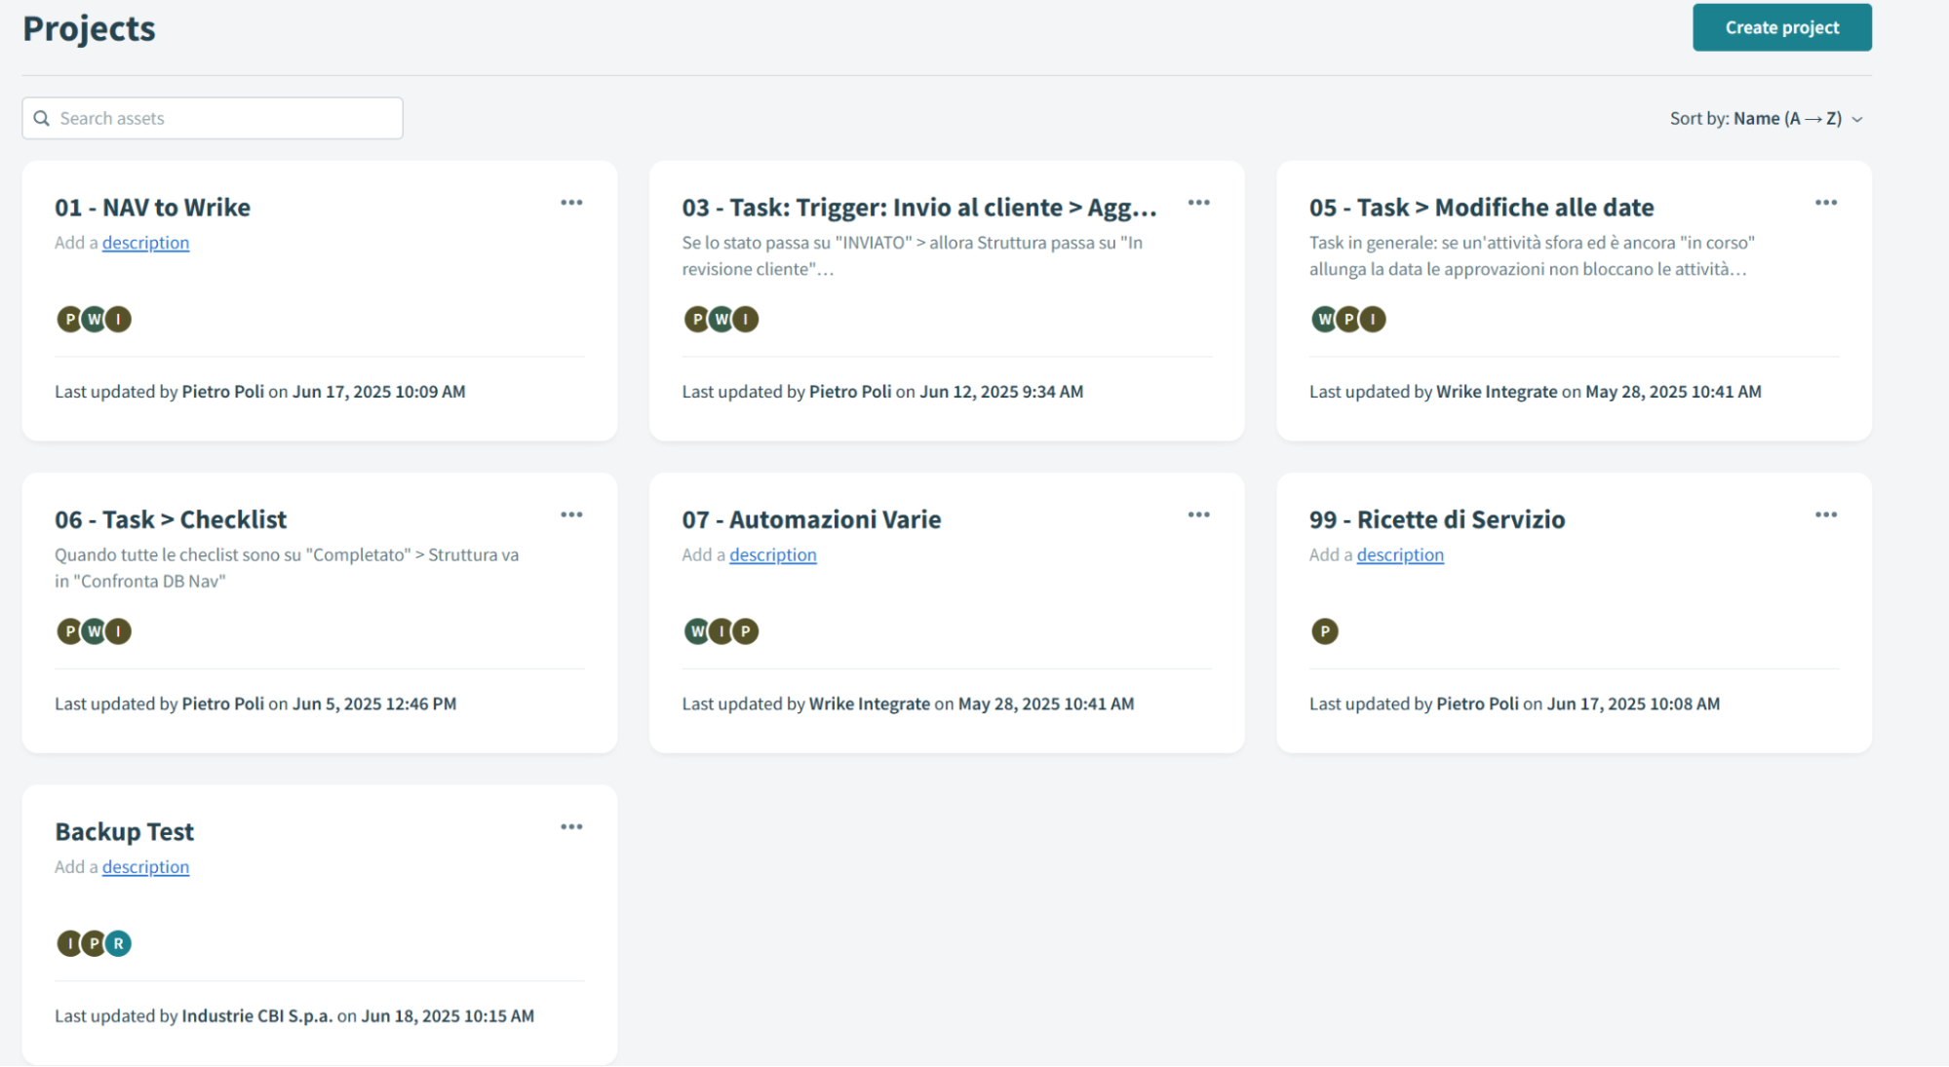Click I avatar on Backup Test card
Screen dimensions: 1949x1067
coord(69,942)
